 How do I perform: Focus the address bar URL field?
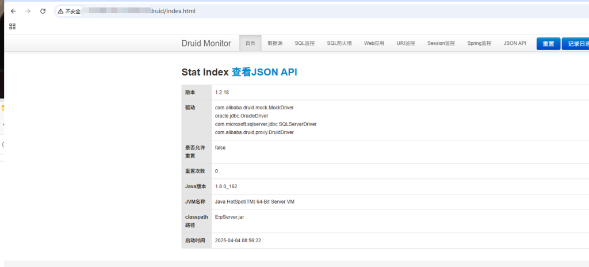point(288,11)
